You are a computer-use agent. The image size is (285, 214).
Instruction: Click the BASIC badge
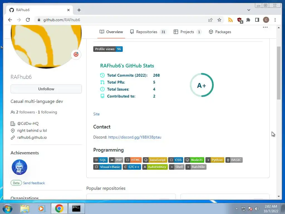pos(234,160)
